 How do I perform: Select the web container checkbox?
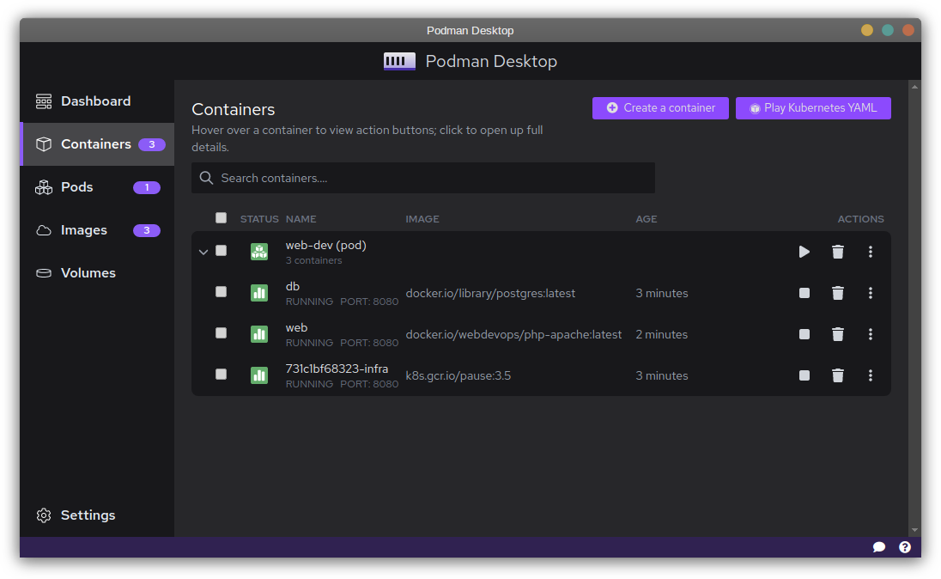pyautogui.click(x=221, y=333)
